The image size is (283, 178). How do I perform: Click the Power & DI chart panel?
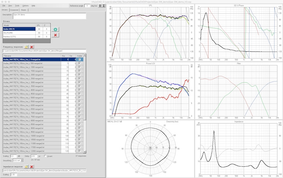coord(150,90)
